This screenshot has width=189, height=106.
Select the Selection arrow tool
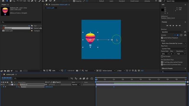pyautogui.click(x=7, y=1)
